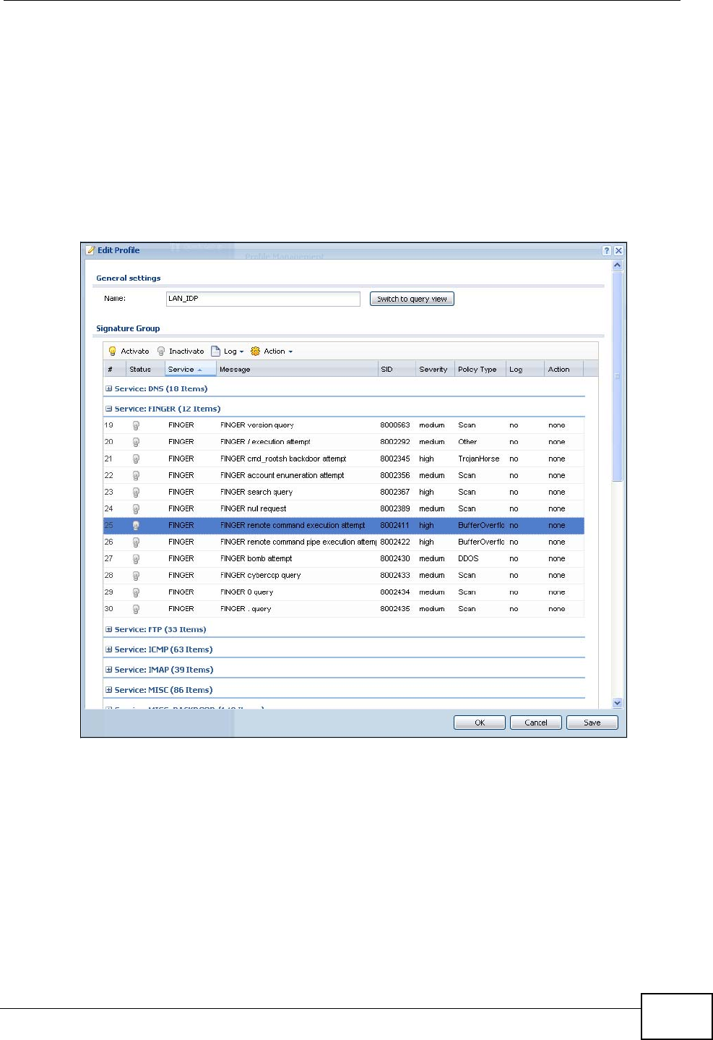This screenshot has height=1040, width=713.
Task: Click FINGER cybercop query message
Action: tap(260, 575)
